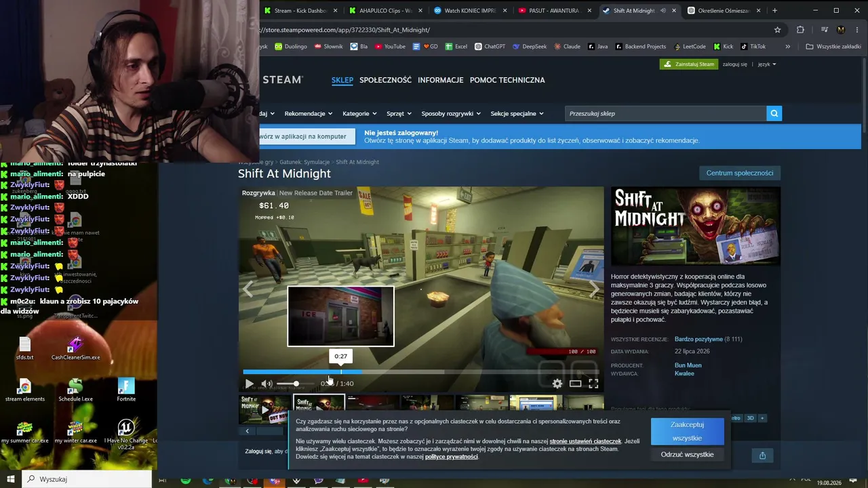
Task: Show the previous media item arrow
Action: (248, 289)
